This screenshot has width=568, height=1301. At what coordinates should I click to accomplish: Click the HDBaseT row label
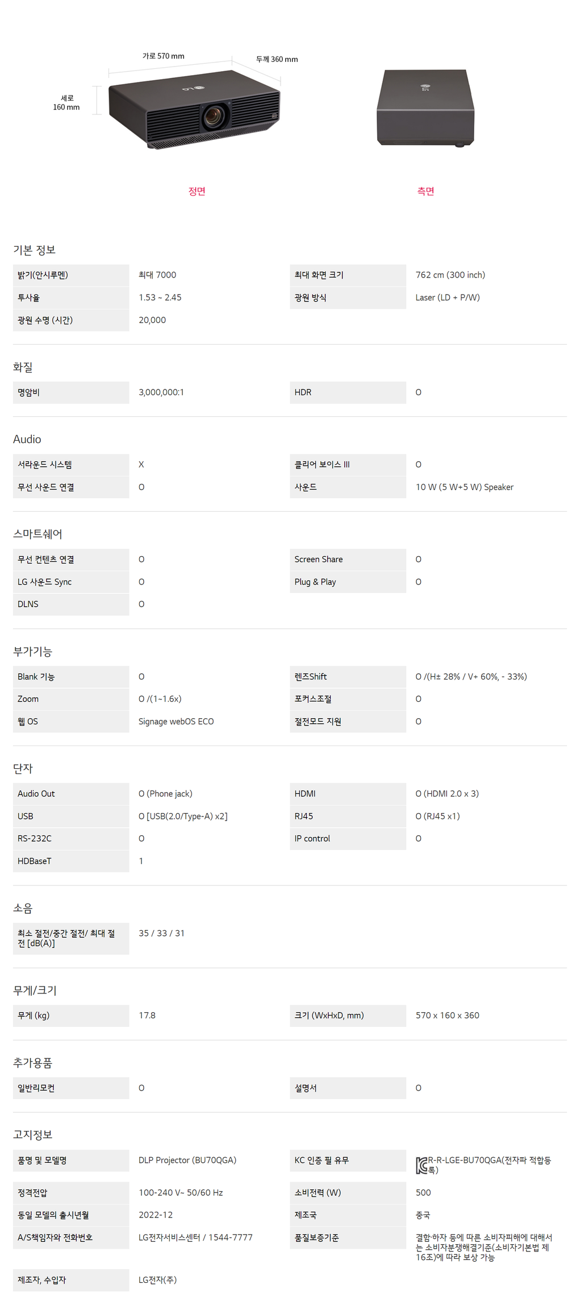pos(35,861)
